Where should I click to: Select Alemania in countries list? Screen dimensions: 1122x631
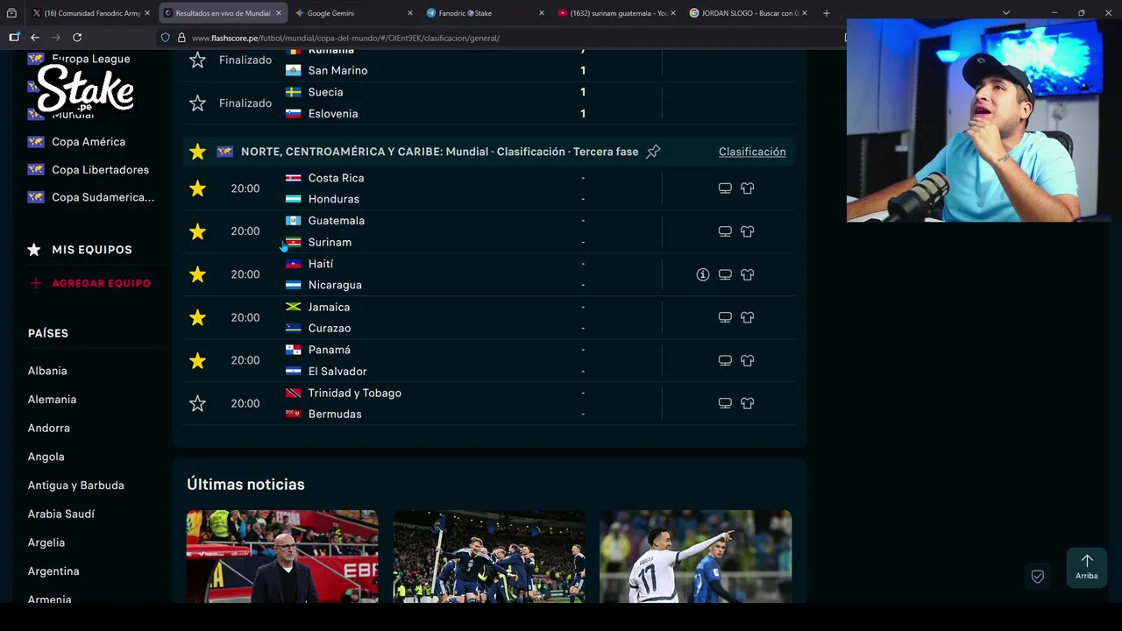click(52, 400)
